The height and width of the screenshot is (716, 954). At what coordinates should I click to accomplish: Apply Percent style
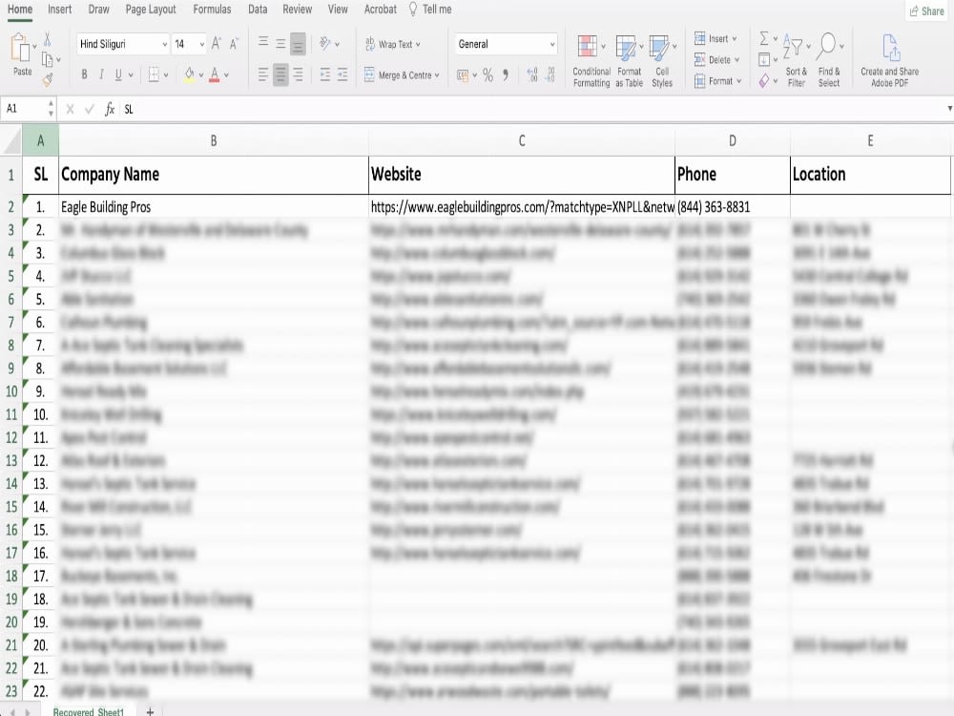(x=487, y=74)
